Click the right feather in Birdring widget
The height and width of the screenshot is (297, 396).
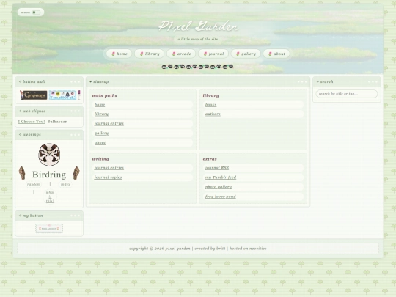point(76,173)
